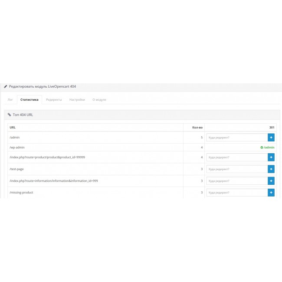282x282 pixels.
Task: Hit the plus button in /missing-product row
Action: (271, 192)
